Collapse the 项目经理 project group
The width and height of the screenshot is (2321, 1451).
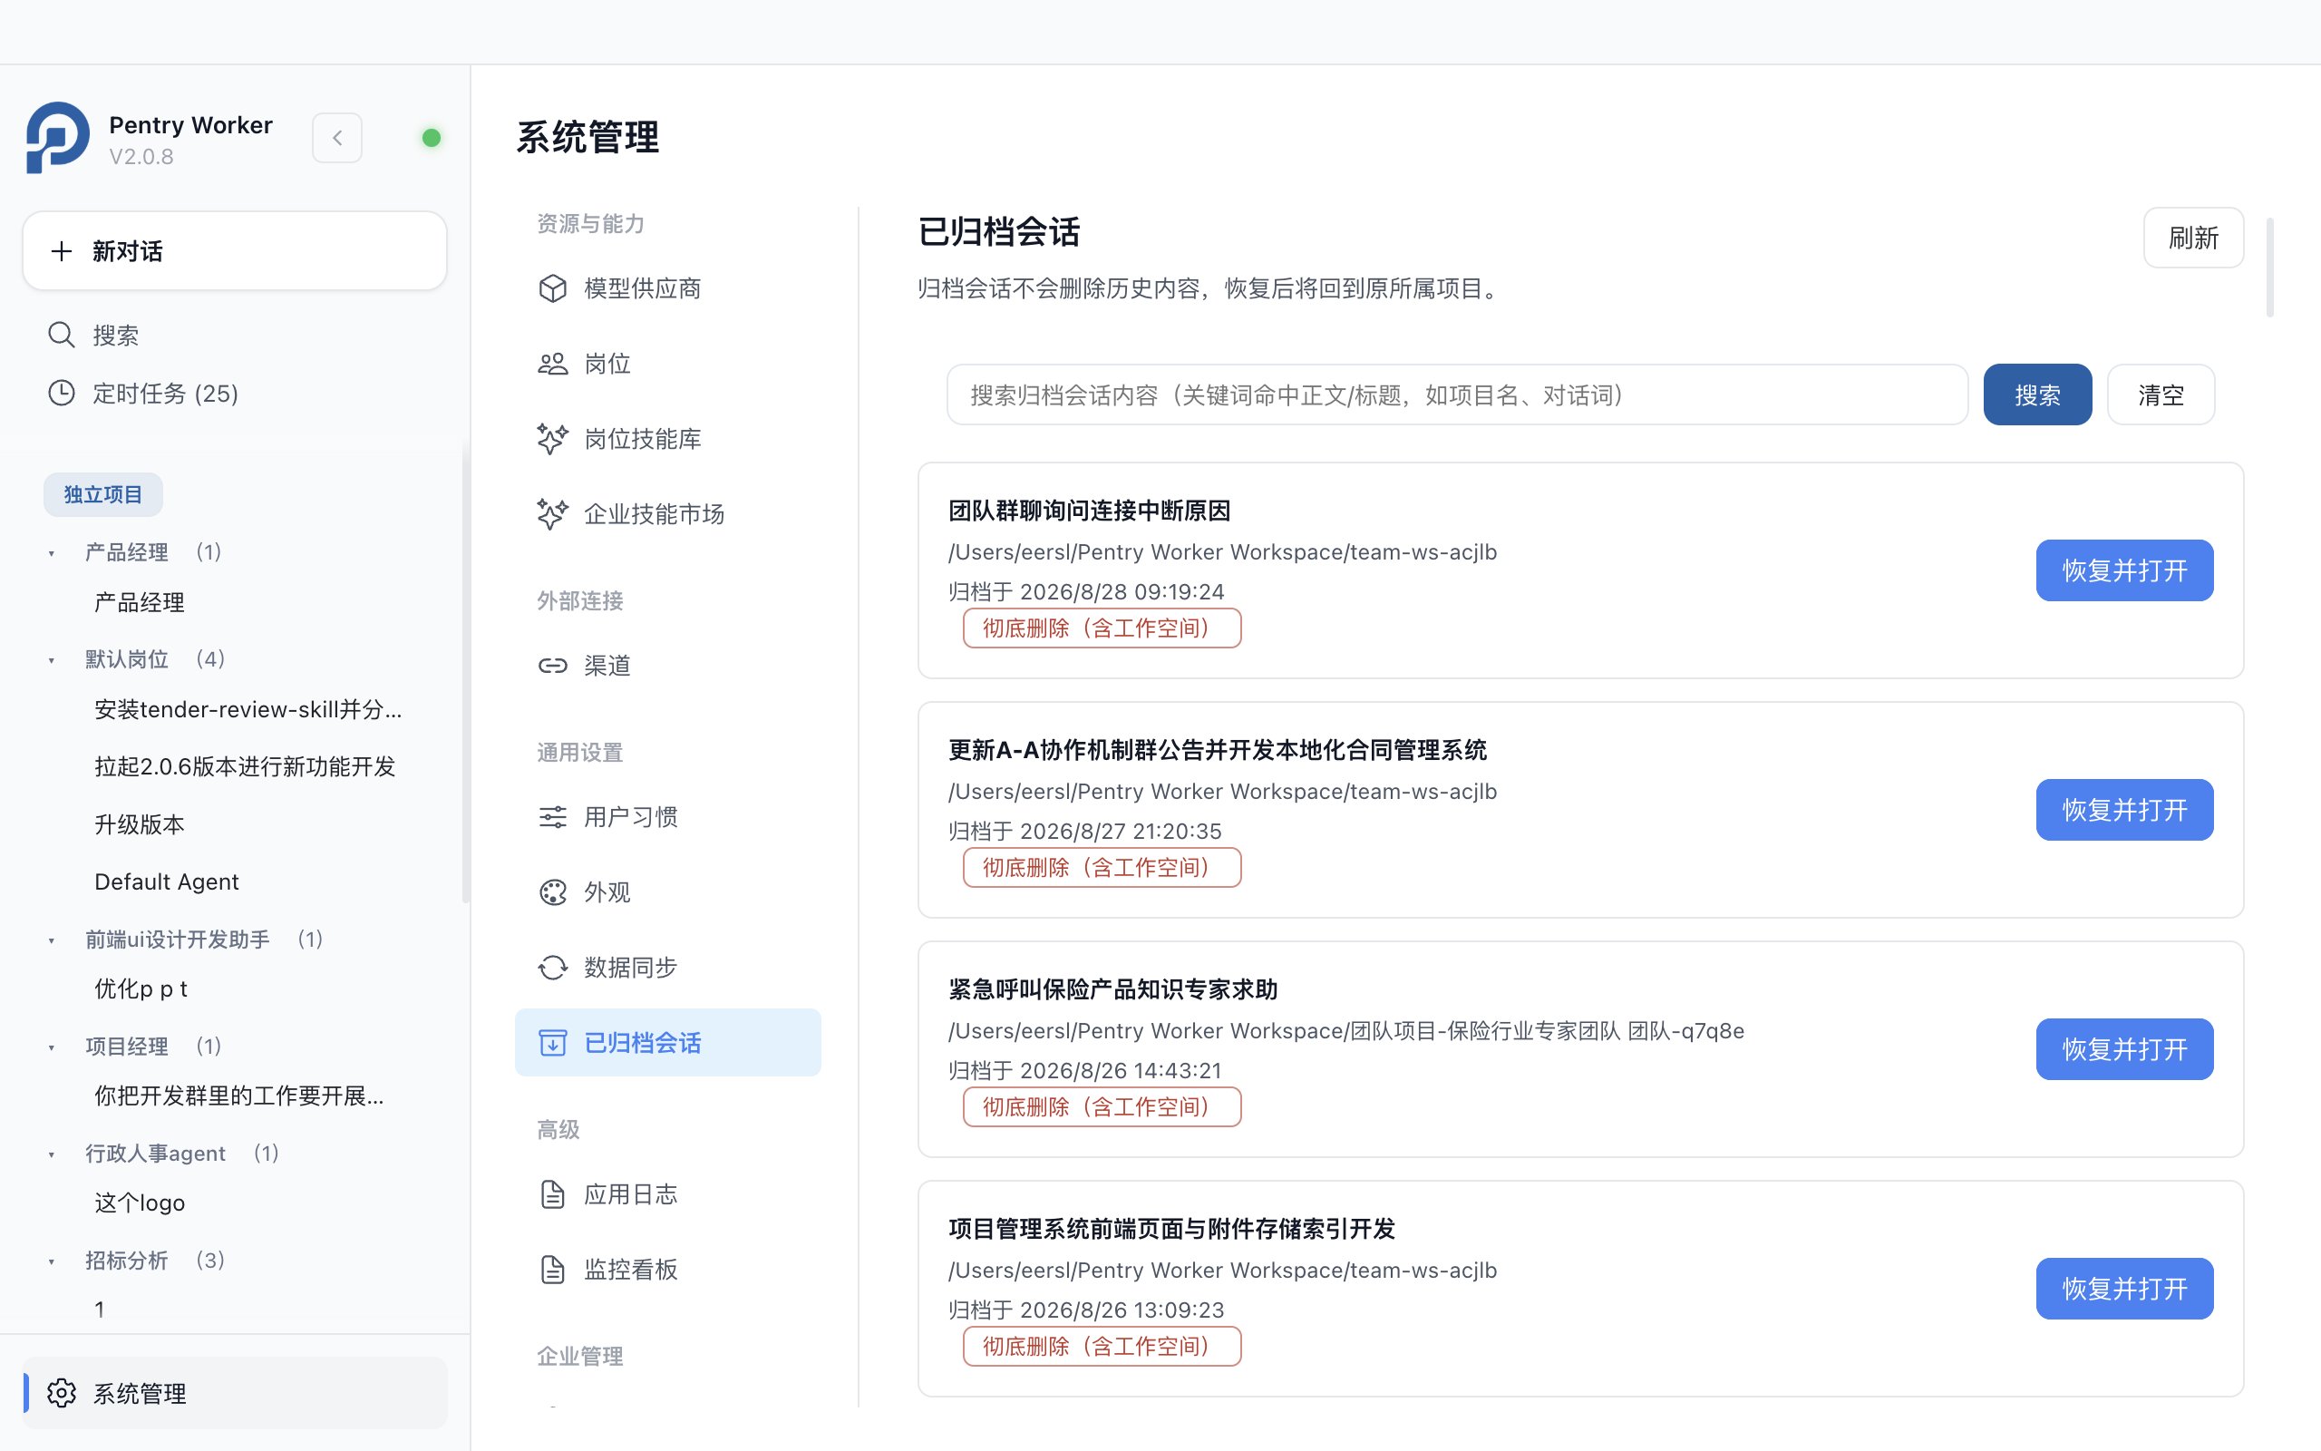[52, 1048]
